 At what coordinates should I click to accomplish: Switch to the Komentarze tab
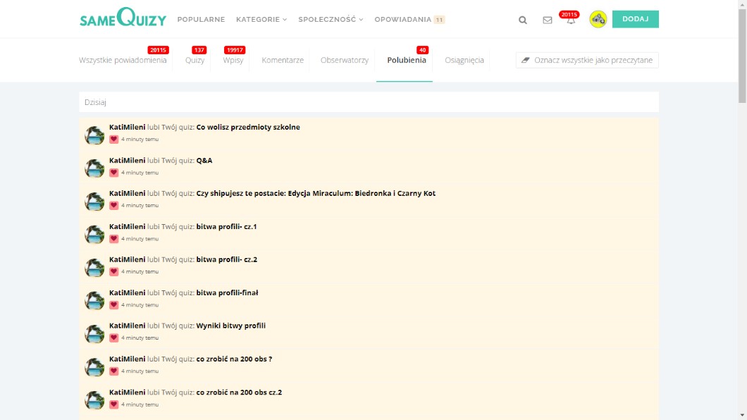click(283, 61)
